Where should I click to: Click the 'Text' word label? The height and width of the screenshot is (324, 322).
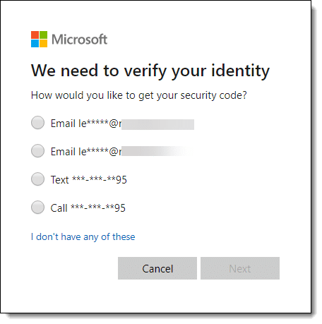tap(60, 180)
